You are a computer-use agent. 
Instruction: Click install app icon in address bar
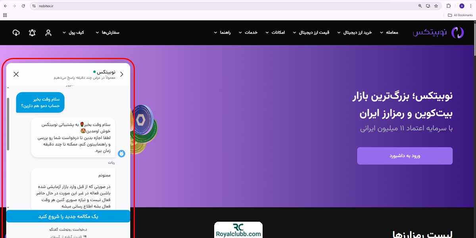[x=428, y=6]
